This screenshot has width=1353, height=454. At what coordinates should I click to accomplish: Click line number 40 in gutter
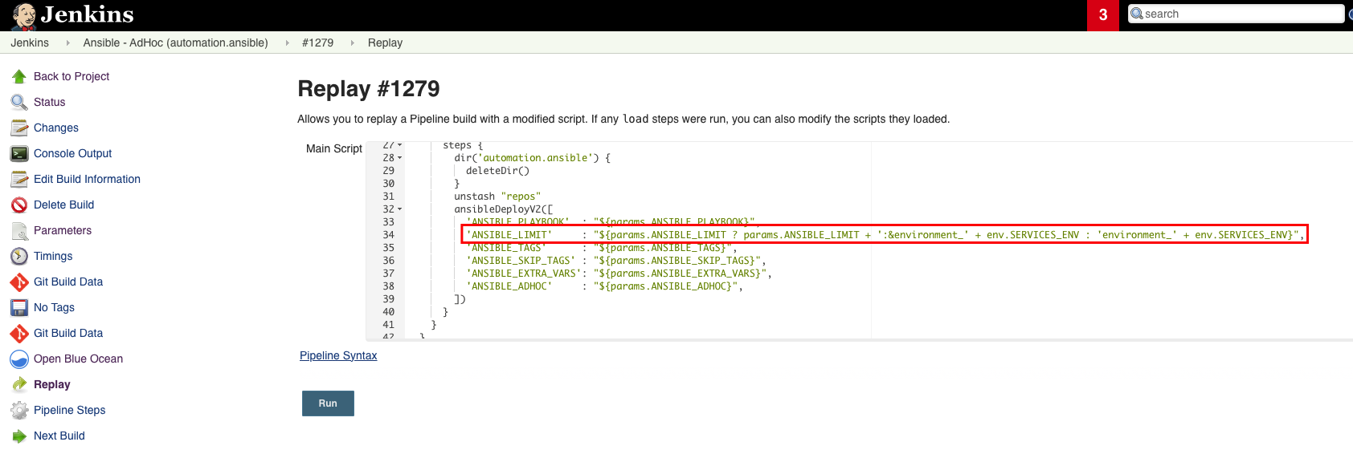click(x=388, y=312)
